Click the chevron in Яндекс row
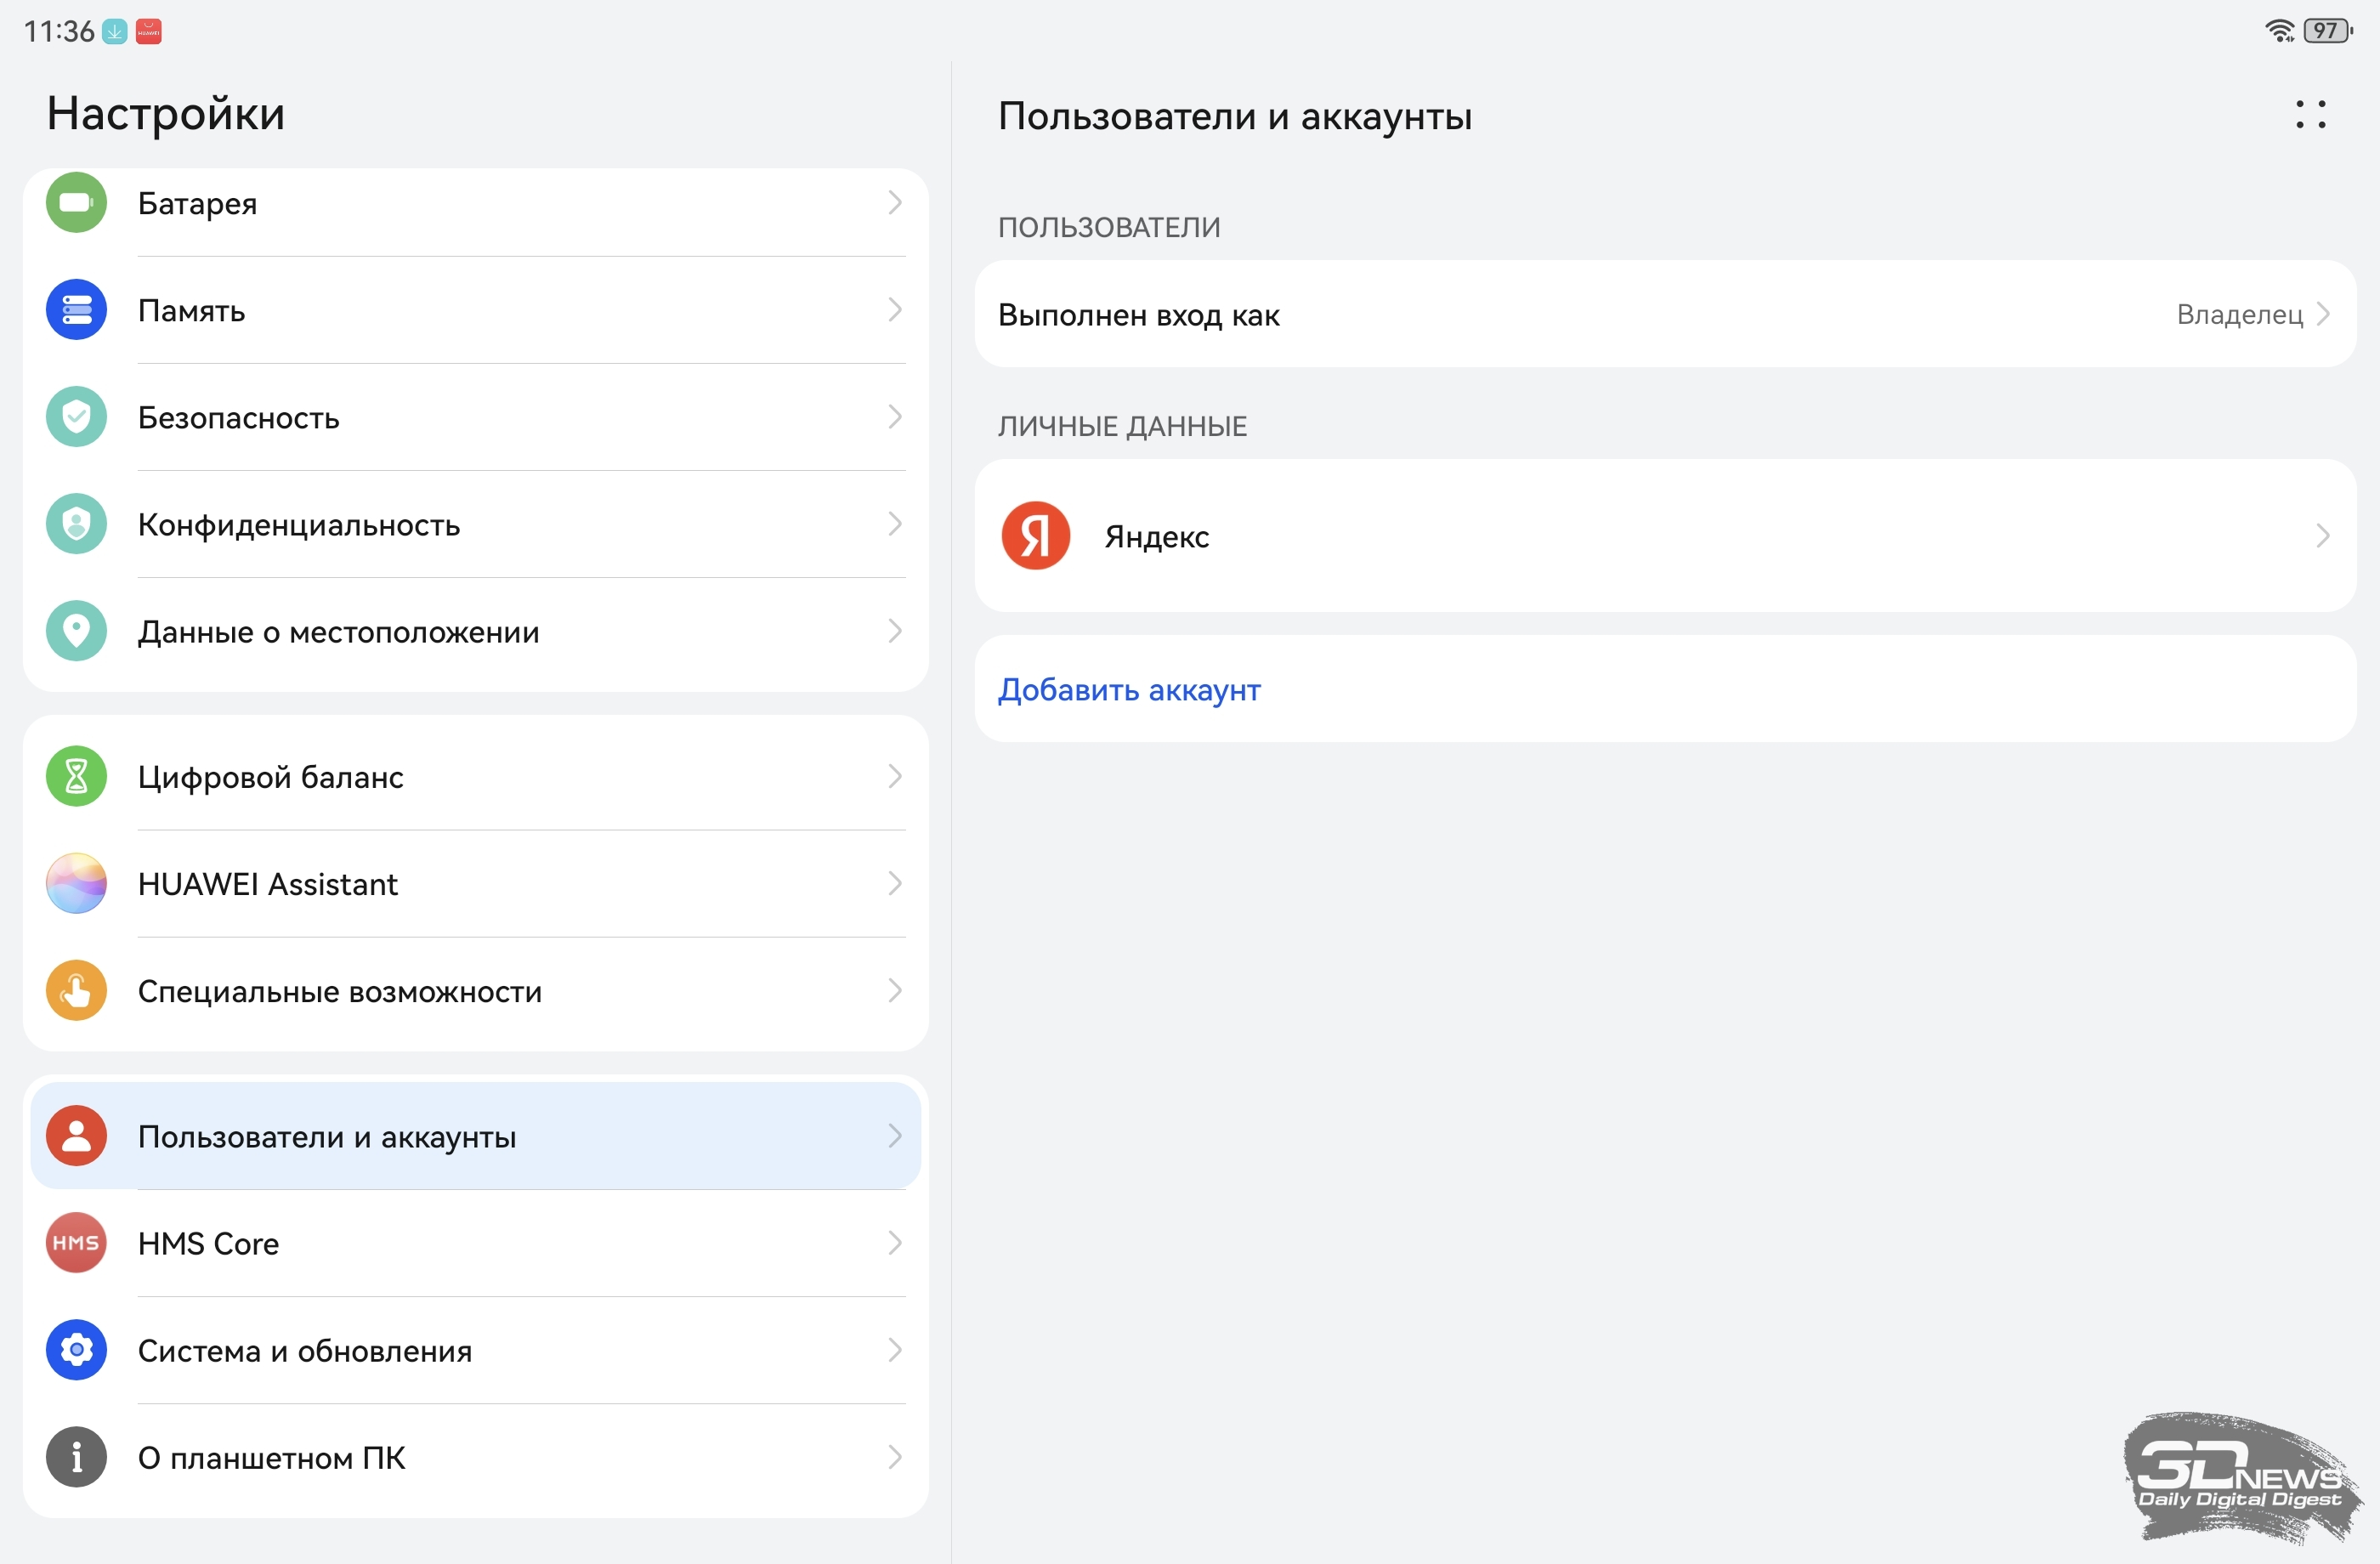The image size is (2380, 1564). (x=2323, y=536)
